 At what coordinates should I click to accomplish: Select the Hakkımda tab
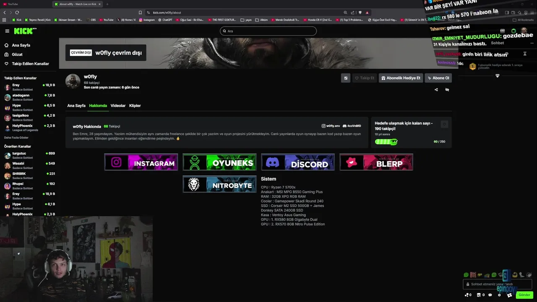click(98, 106)
